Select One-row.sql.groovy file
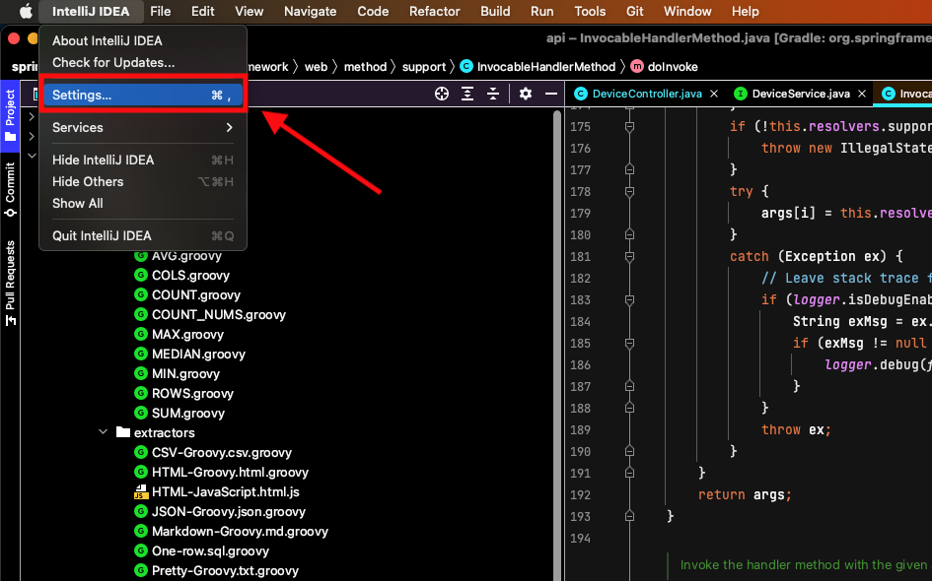Screen dimensions: 932x581 [210, 550]
